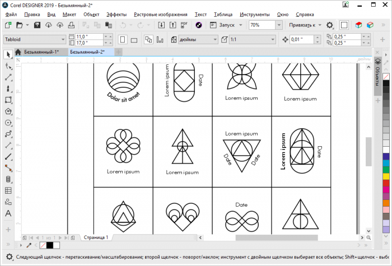The height and width of the screenshot is (266, 392).
Task: Open the zoom level dropdown showing 70%
Action: 278,25
